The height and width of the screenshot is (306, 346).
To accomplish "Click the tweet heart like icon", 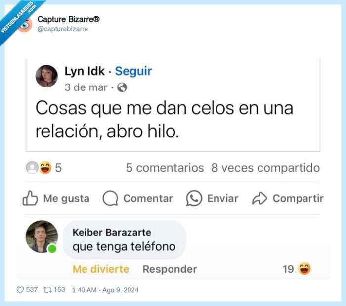I will click(x=20, y=290).
